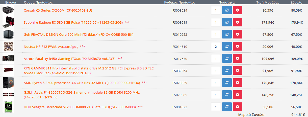Screen dimensions: 308x117
Task: Open Asrock Fatal1ty B450 Gaming-ITX/ac link
Action: (70, 59)
